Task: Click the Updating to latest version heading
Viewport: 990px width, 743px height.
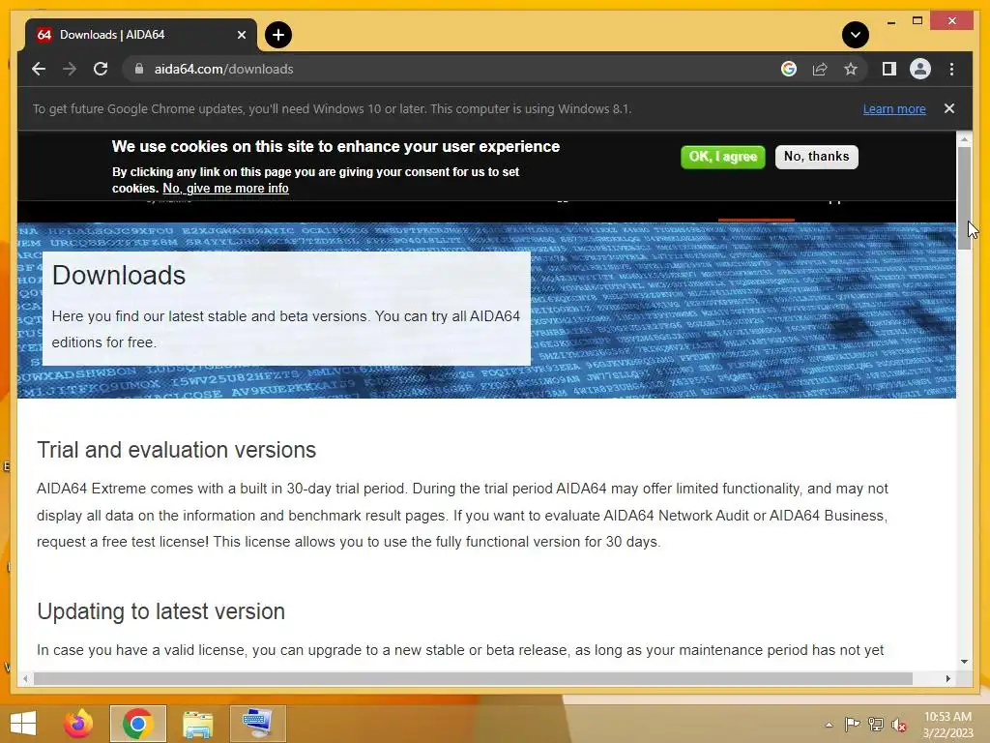Action: 161,611
